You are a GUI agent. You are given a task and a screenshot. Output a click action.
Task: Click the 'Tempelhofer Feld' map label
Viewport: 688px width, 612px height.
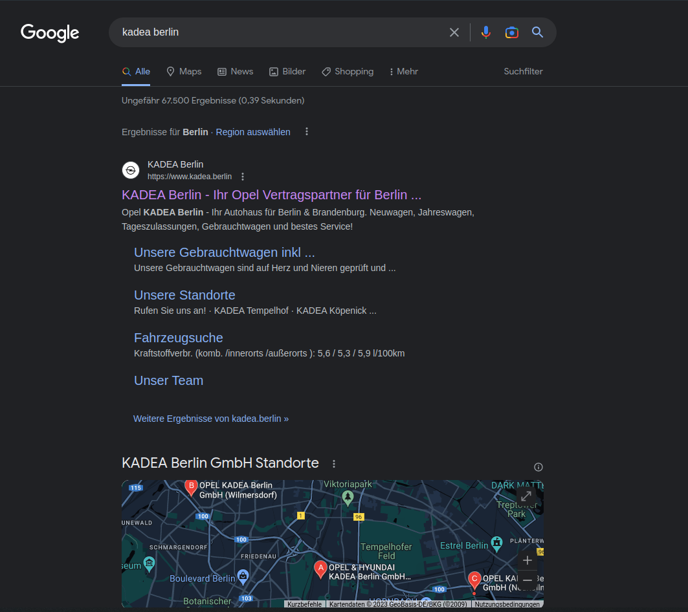[x=386, y=551]
